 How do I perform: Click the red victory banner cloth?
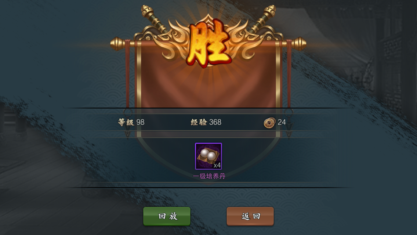tap(208, 85)
